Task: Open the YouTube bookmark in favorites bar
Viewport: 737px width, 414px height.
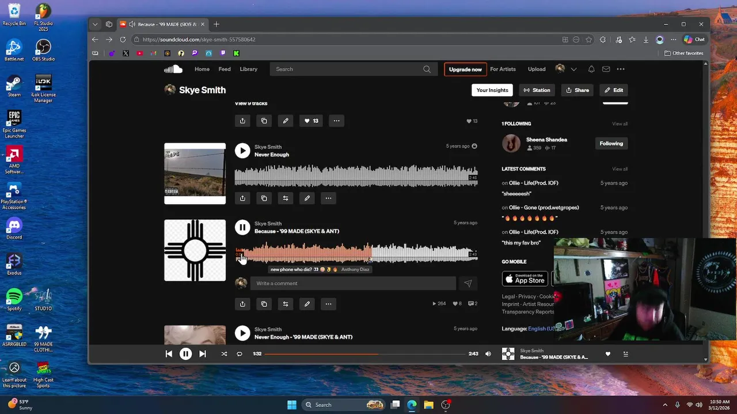Action: [140, 53]
